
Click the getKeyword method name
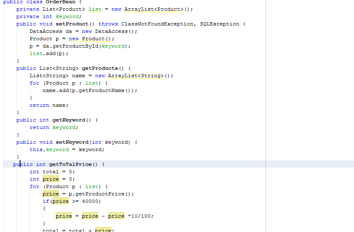click(69, 120)
